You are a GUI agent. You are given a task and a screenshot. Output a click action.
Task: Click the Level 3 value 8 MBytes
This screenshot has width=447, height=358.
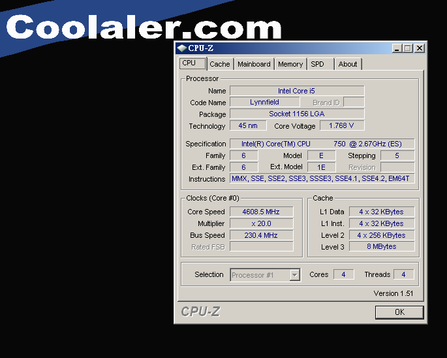tap(382, 247)
